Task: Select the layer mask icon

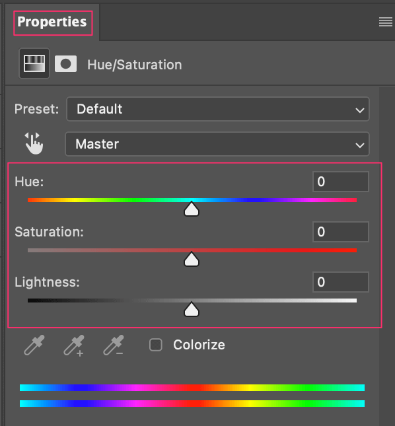Action: (x=65, y=64)
